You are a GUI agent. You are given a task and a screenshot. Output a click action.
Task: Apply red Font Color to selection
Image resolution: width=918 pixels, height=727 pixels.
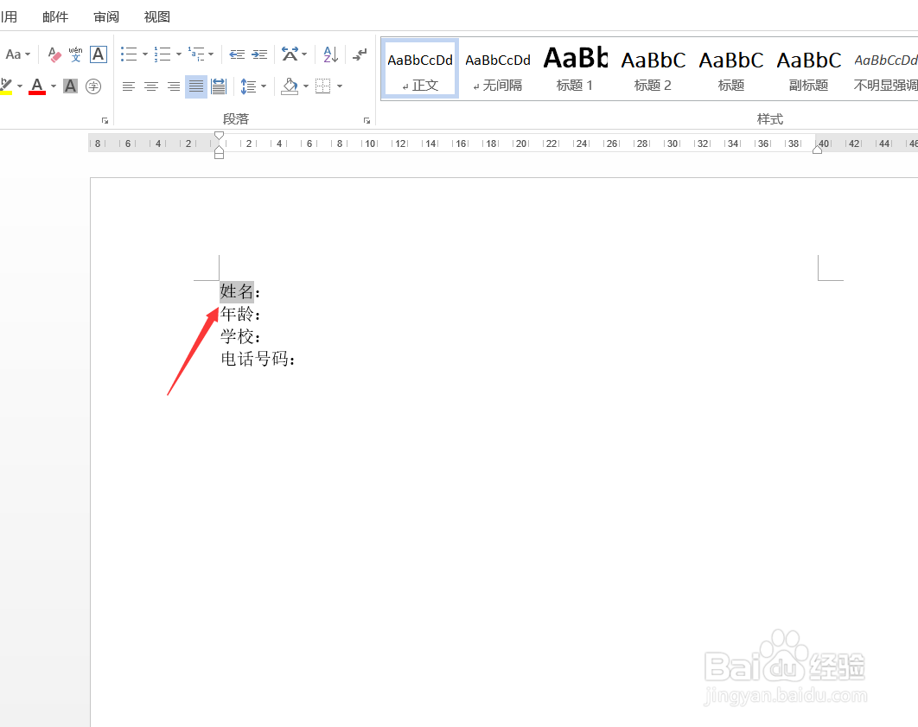pyautogui.click(x=36, y=86)
